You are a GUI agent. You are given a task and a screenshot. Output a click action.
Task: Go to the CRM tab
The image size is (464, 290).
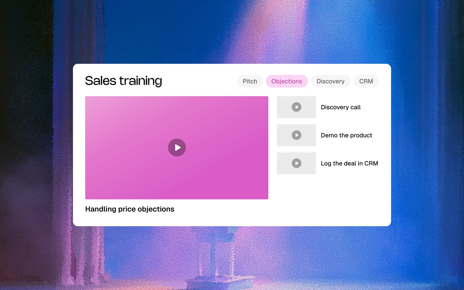366,81
